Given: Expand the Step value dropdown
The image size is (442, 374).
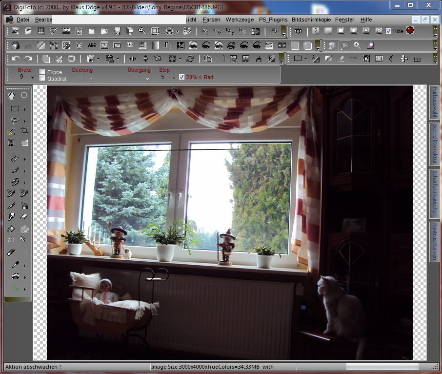Looking at the screenshot, I should tap(175, 78).
